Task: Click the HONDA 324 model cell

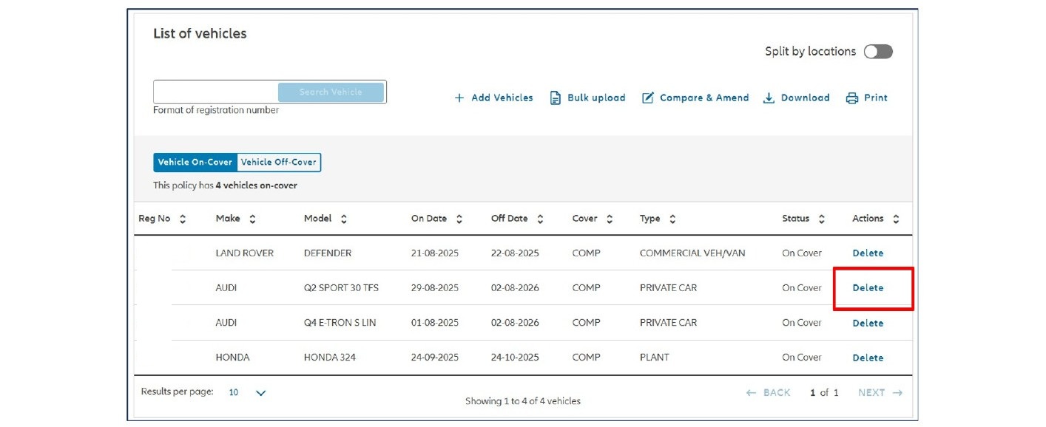Action: point(330,358)
